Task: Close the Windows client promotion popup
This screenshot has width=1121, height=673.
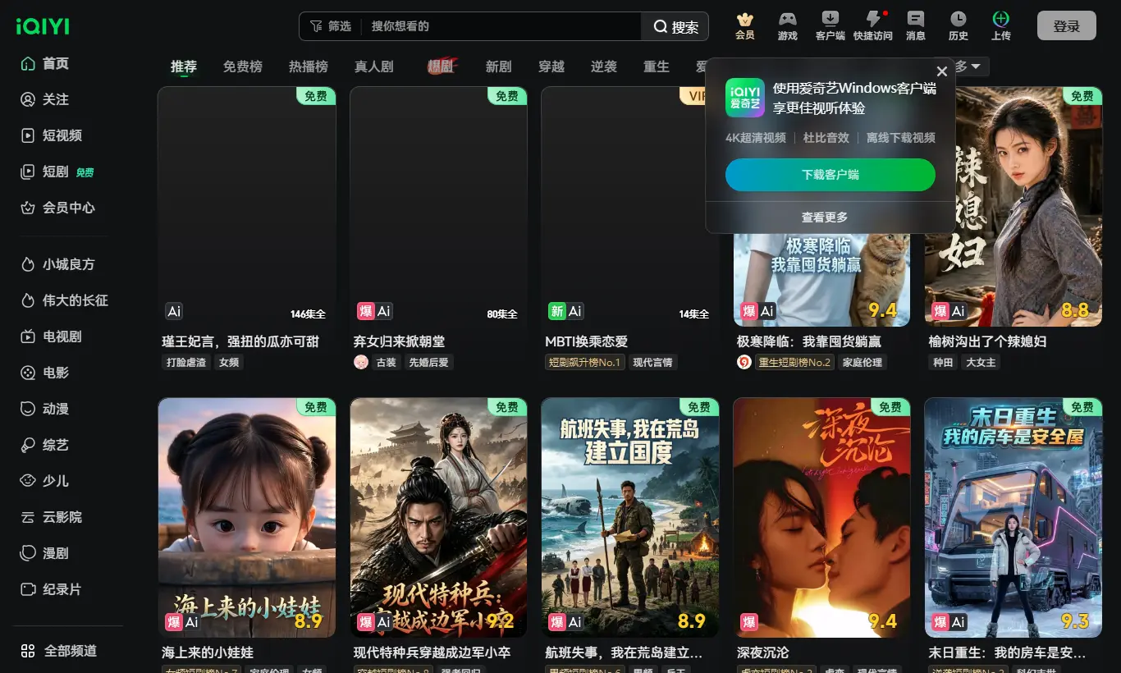Action: [942, 71]
